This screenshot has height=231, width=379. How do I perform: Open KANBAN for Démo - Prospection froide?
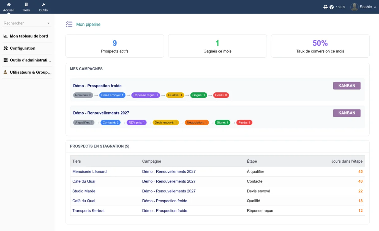click(347, 86)
